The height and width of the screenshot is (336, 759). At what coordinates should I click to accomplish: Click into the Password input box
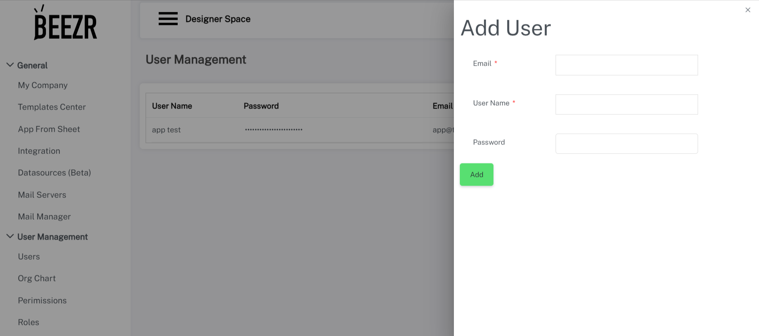pyautogui.click(x=626, y=144)
